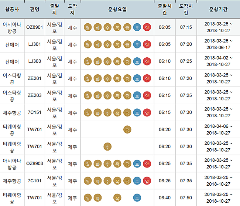Click the 일 red icon in OZ8901 row
The height and width of the screenshot is (206, 240).
click(147, 27)
